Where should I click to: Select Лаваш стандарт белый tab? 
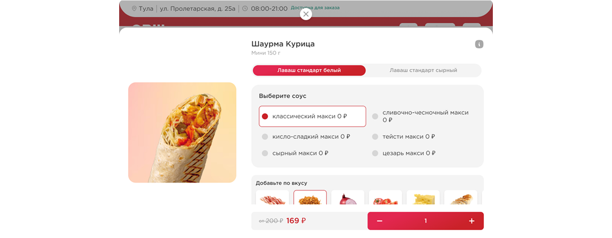pyautogui.click(x=309, y=71)
